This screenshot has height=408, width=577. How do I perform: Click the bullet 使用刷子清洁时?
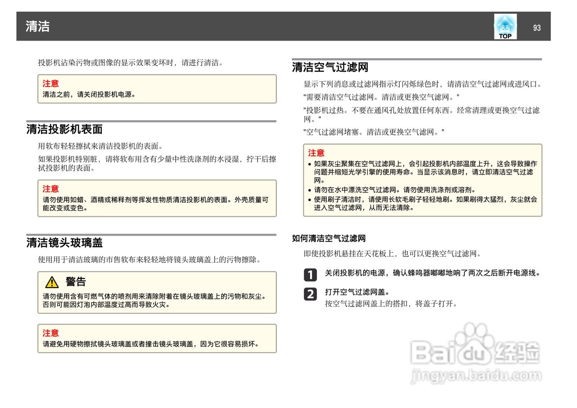(426, 203)
